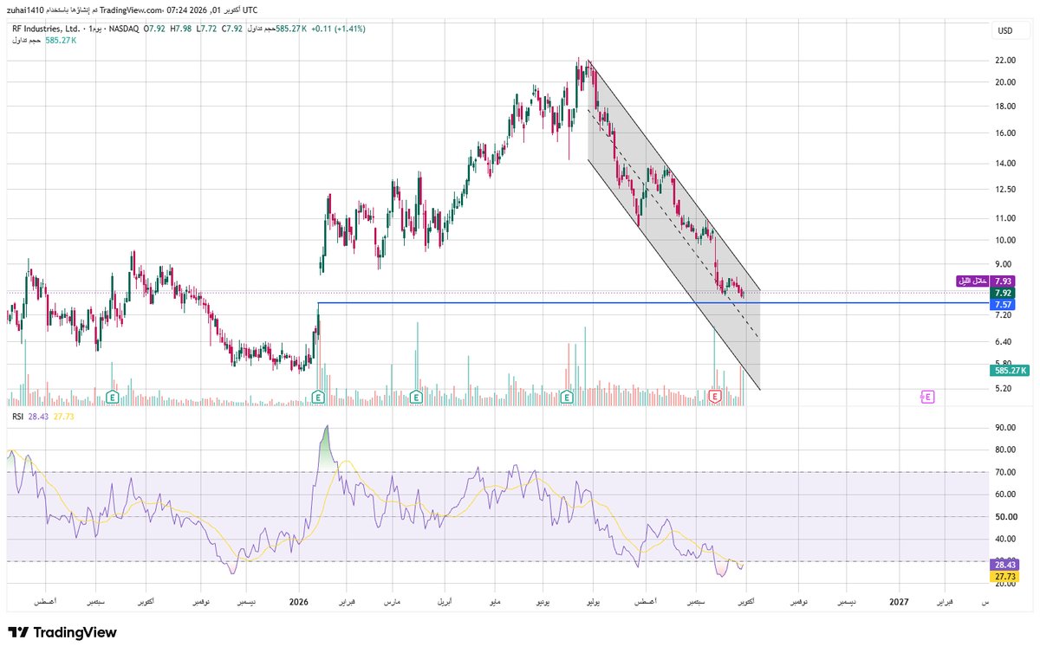Image resolution: width=1040 pixels, height=653 pixels.
Task: Click the blue horizontal line price label 7.57
Action: pyautogui.click(x=1003, y=305)
